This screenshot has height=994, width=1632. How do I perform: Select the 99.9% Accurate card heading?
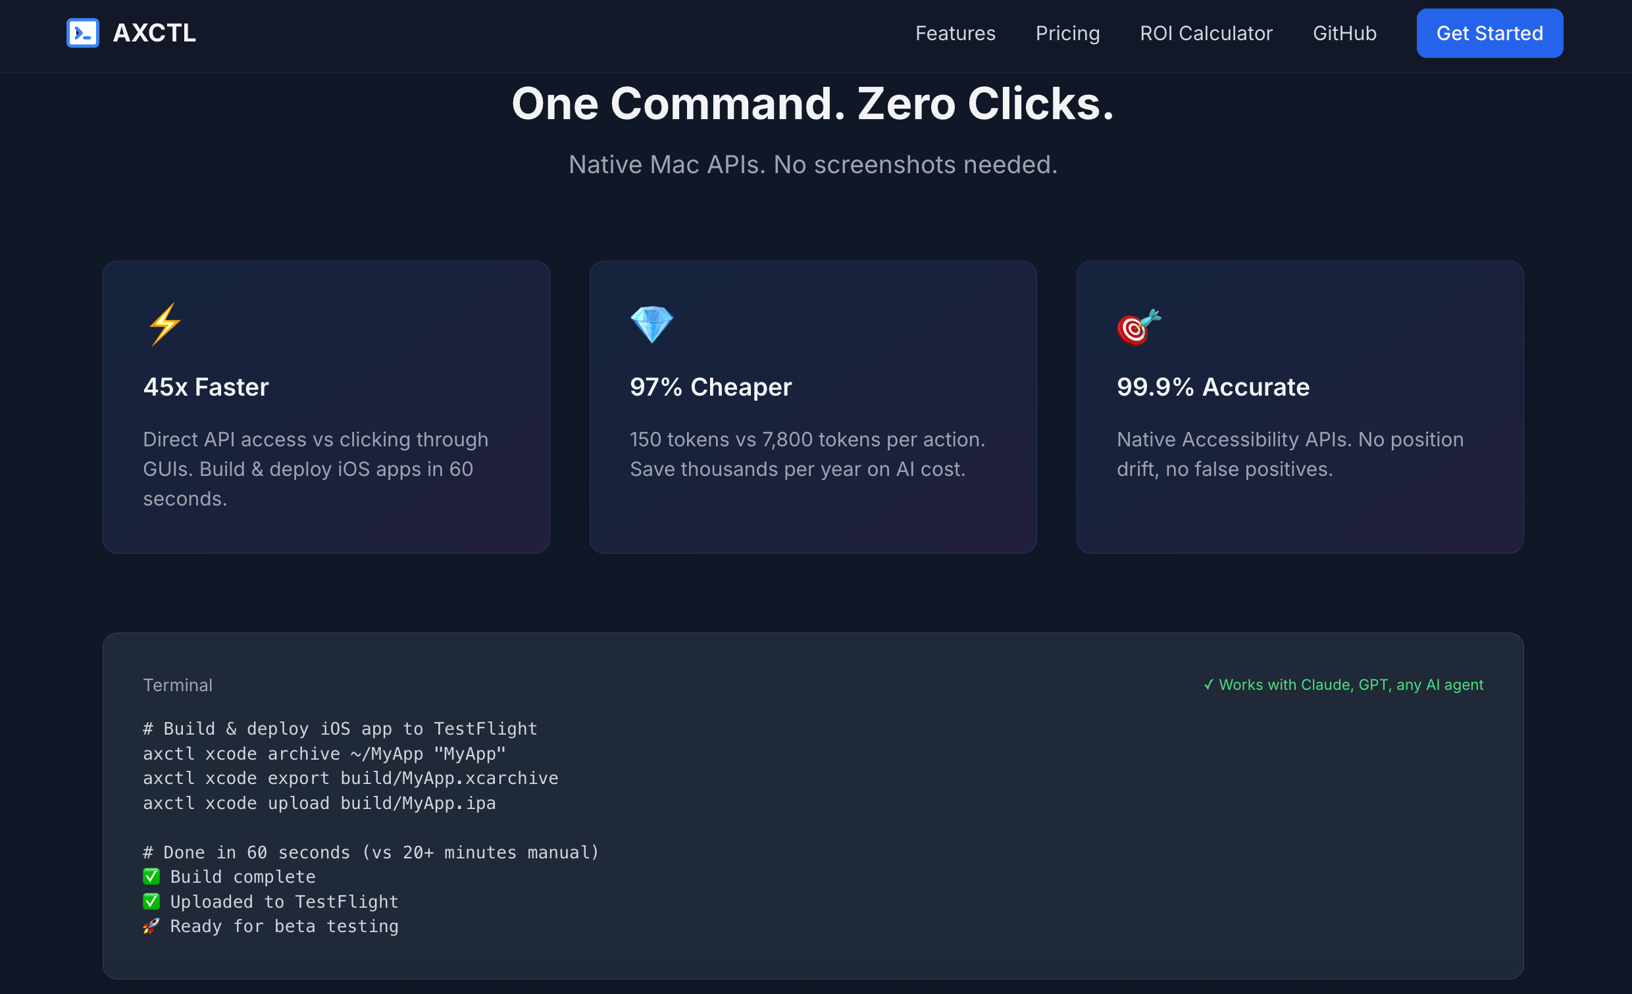[x=1213, y=387]
